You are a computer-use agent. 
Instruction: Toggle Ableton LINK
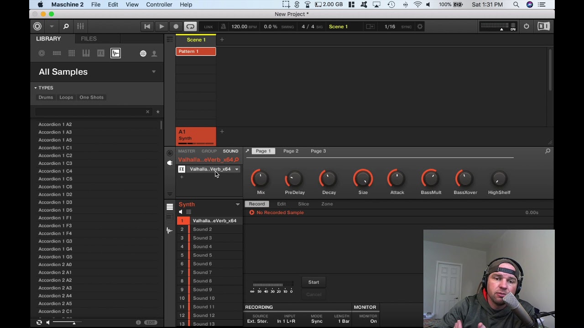(x=208, y=27)
